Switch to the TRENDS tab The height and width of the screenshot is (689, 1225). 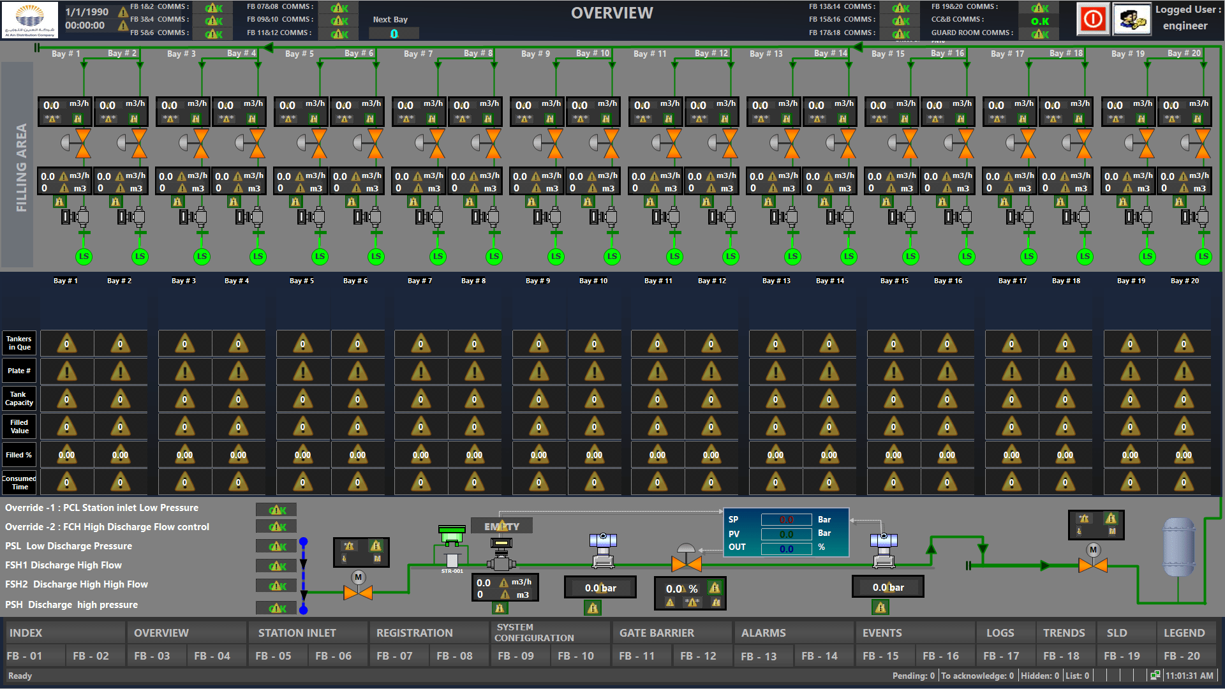[x=1064, y=633]
